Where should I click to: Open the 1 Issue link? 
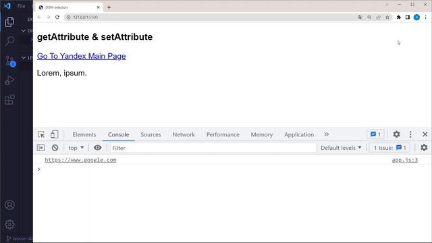coord(390,148)
